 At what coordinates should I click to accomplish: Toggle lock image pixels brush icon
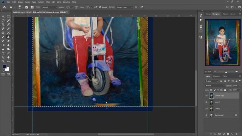(215, 90)
